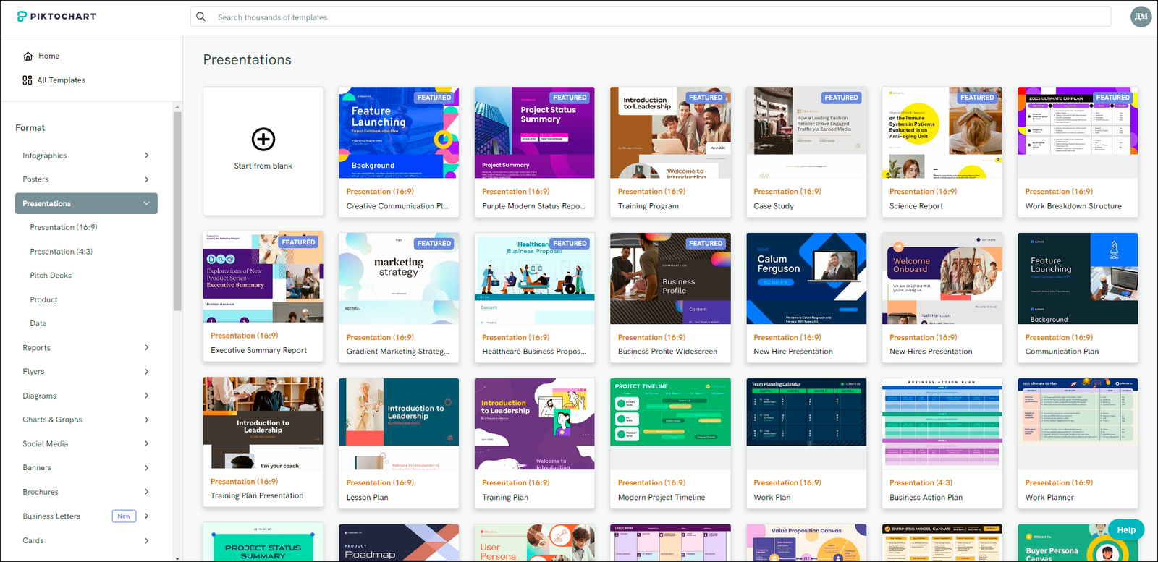1158x562 pixels.
Task: Select Pitch Decks subcategory
Action: pyautogui.click(x=51, y=276)
